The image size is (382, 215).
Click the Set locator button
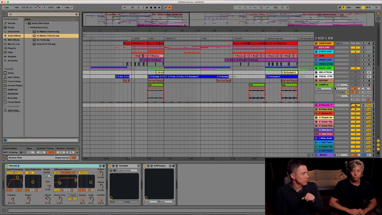point(321,38)
